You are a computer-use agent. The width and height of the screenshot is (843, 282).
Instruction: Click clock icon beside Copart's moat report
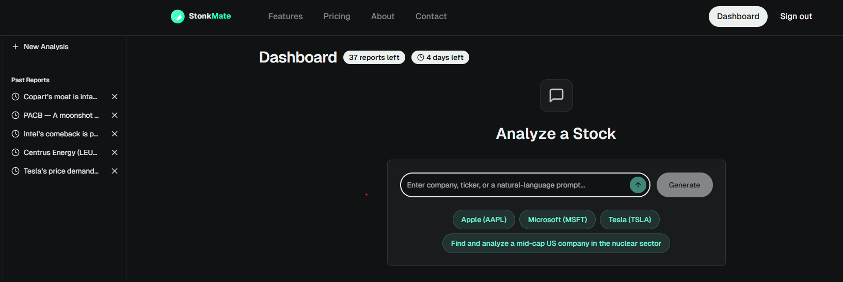15,97
